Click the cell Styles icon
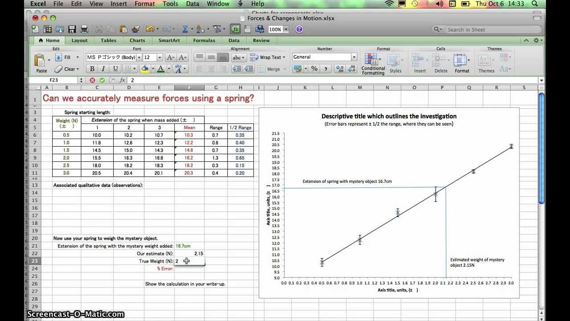 [x=394, y=60]
